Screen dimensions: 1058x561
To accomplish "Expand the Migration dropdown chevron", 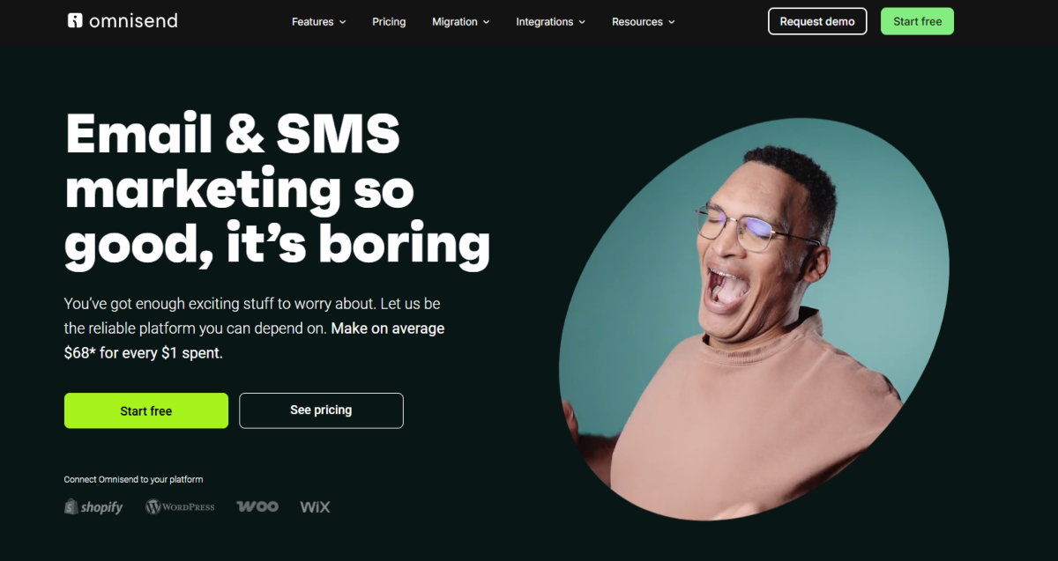I will point(486,22).
